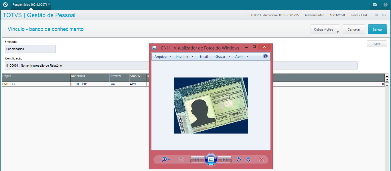391x171 pixels.
Task: Open the zoom magnifier control
Action: click(x=166, y=159)
